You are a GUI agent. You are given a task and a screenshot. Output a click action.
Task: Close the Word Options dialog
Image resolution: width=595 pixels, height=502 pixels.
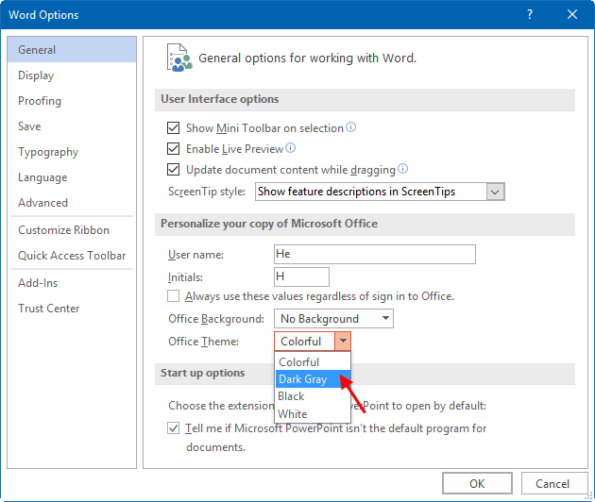[571, 14]
